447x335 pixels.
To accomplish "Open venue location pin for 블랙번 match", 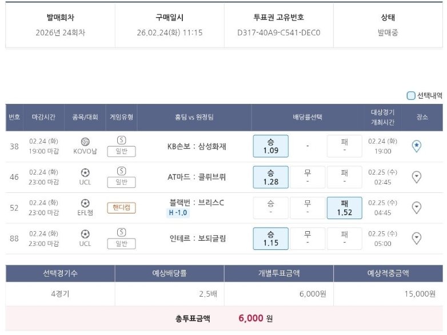I will 417,208.
